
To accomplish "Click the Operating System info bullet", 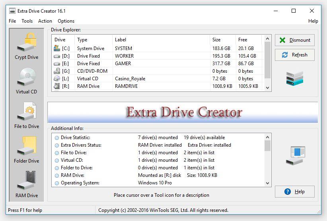I will coord(57,183).
